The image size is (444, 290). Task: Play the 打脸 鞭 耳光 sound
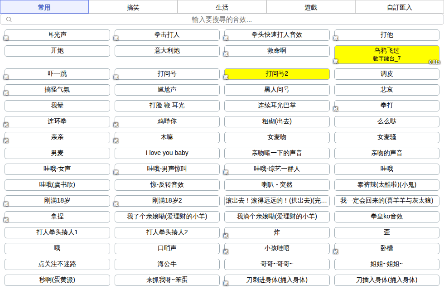click(167, 106)
